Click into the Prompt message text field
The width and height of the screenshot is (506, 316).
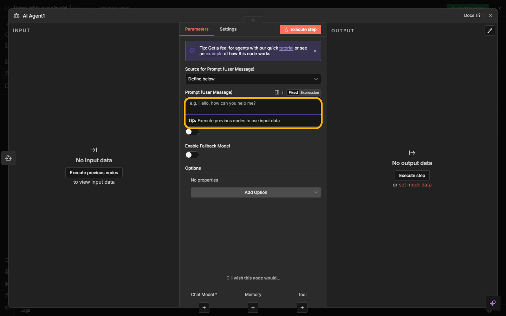pos(253,106)
